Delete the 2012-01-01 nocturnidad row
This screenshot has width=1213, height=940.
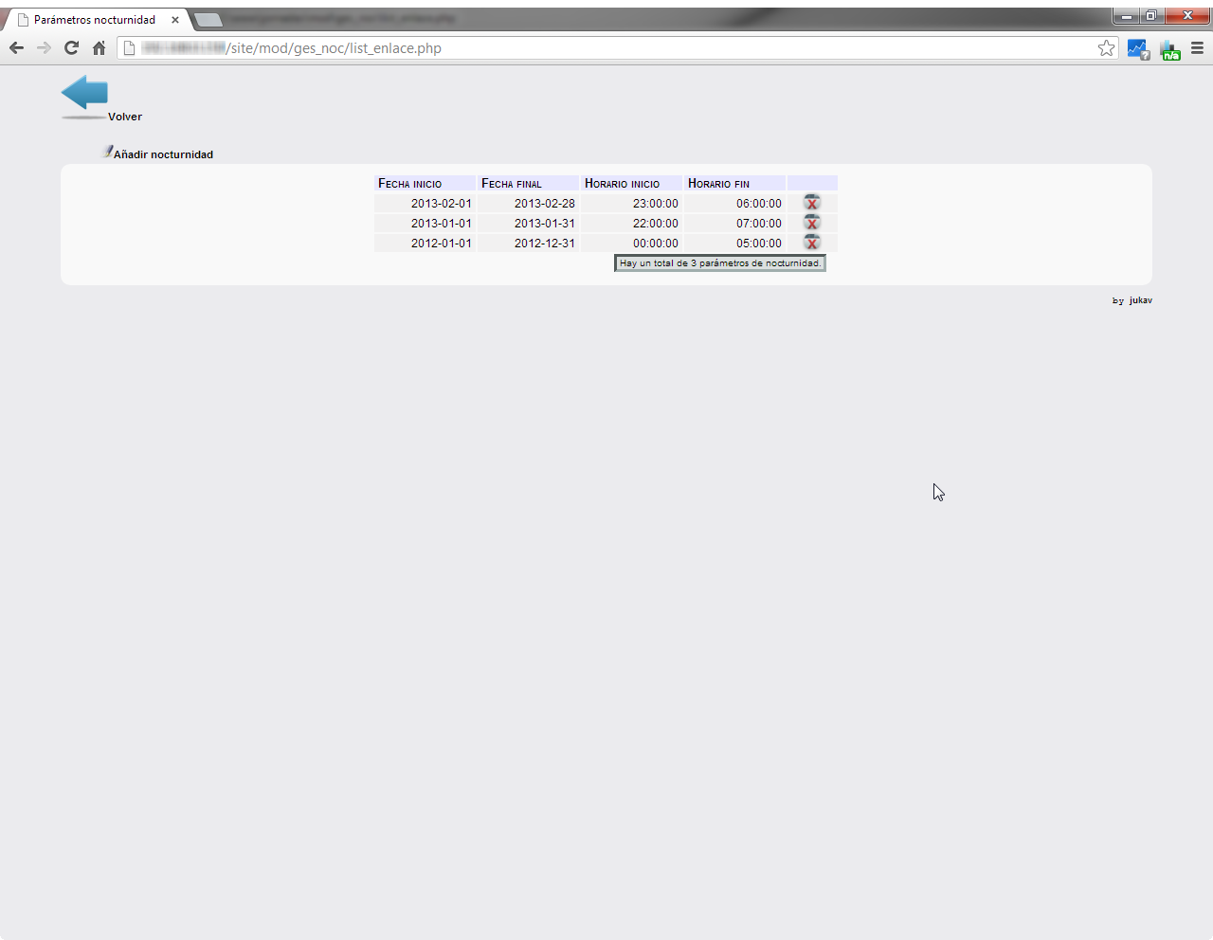(x=812, y=243)
